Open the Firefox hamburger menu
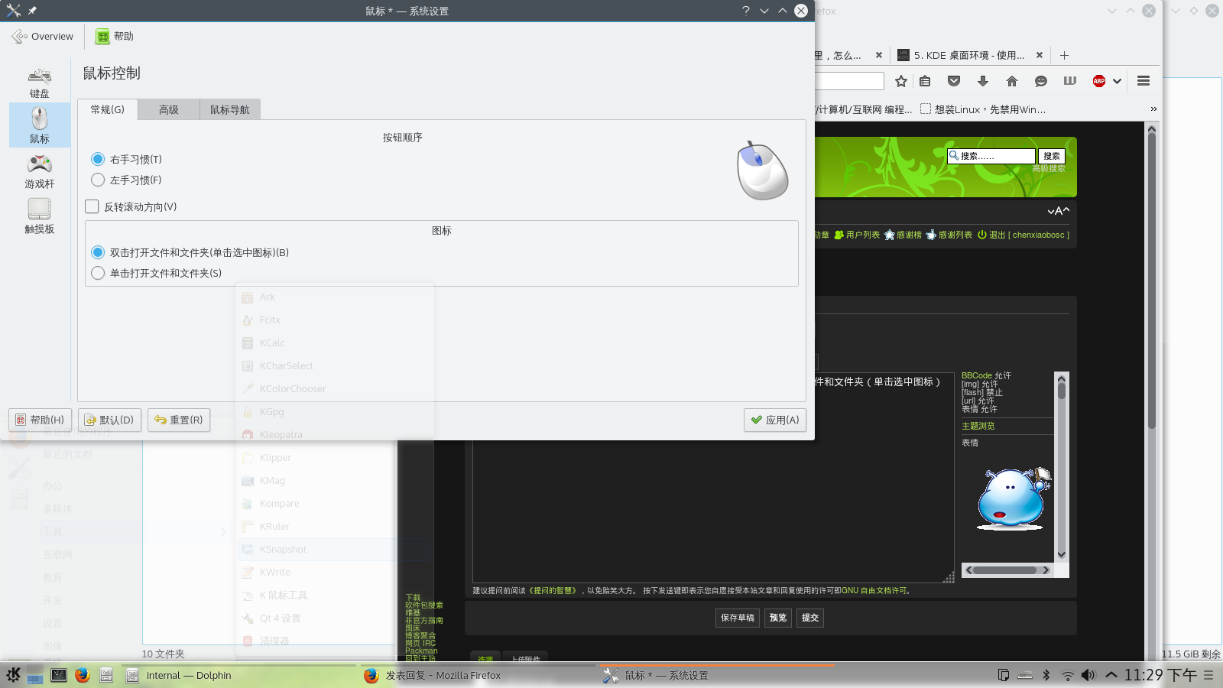1223x688 pixels. tap(1144, 81)
